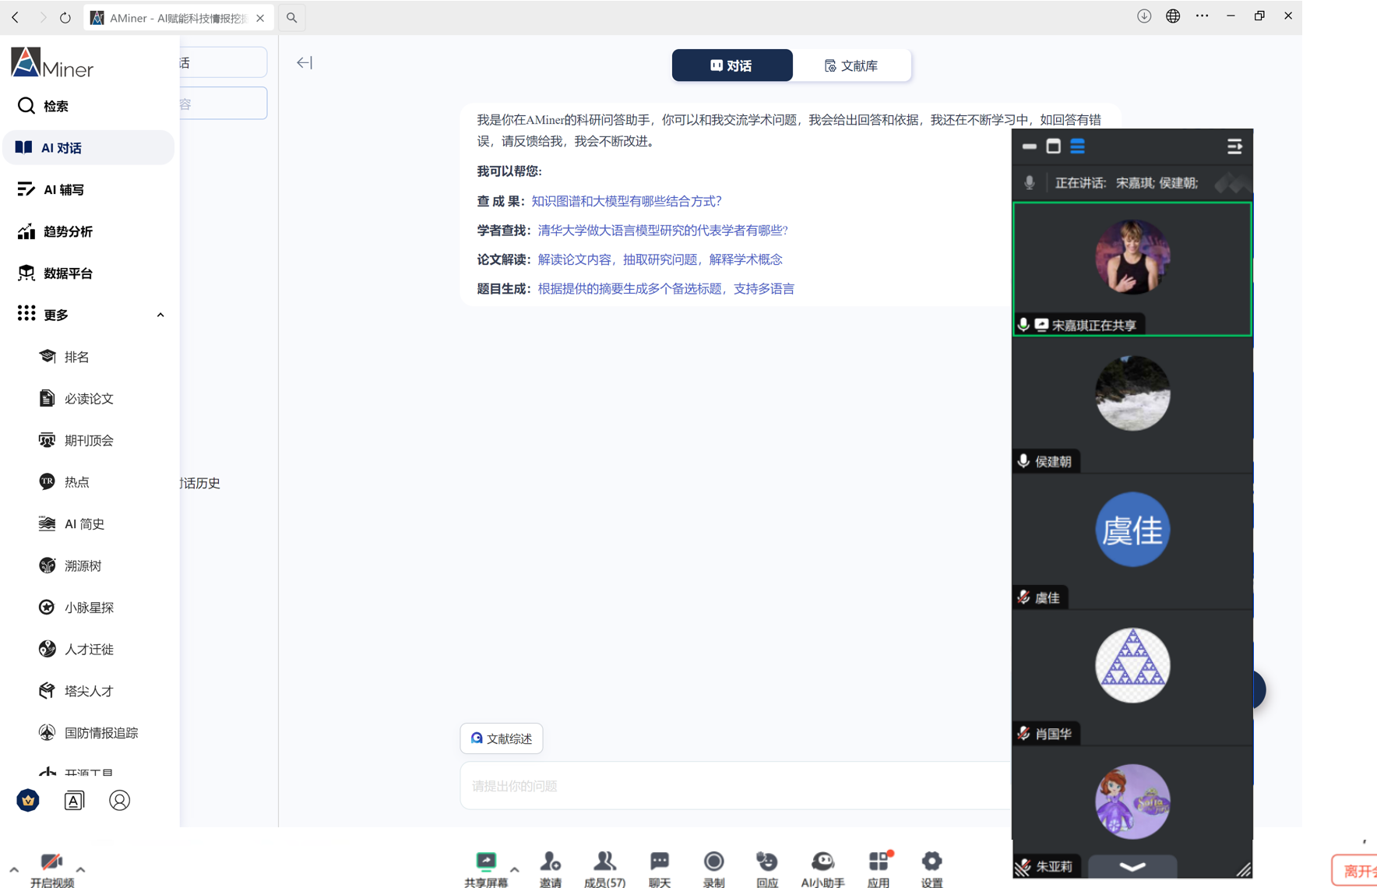The width and height of the screenshot is (1377, 888).
Task: Switch participant panel to list layout
Action: 1077,146
